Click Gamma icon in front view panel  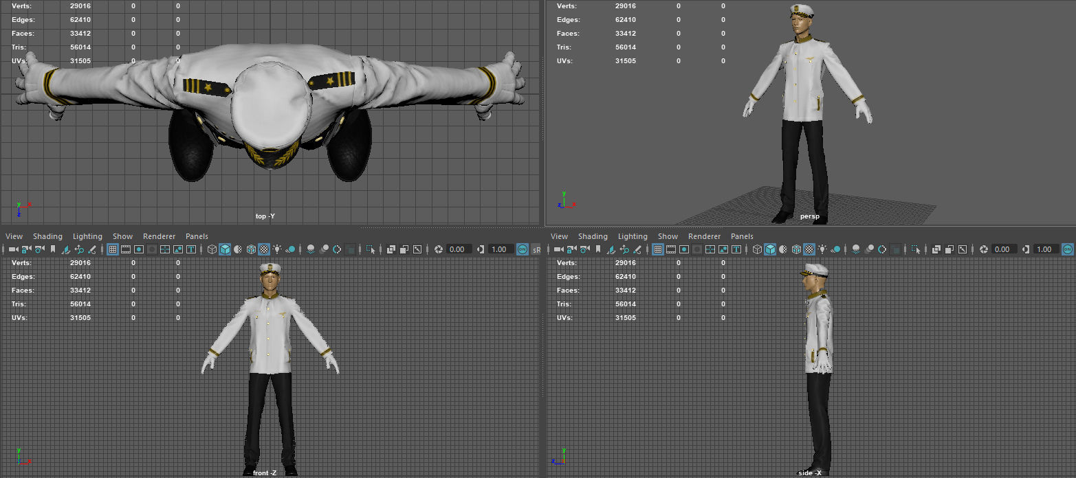(x=481, y=249)
